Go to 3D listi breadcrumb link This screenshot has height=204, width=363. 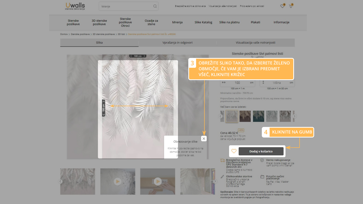point(121,34)
